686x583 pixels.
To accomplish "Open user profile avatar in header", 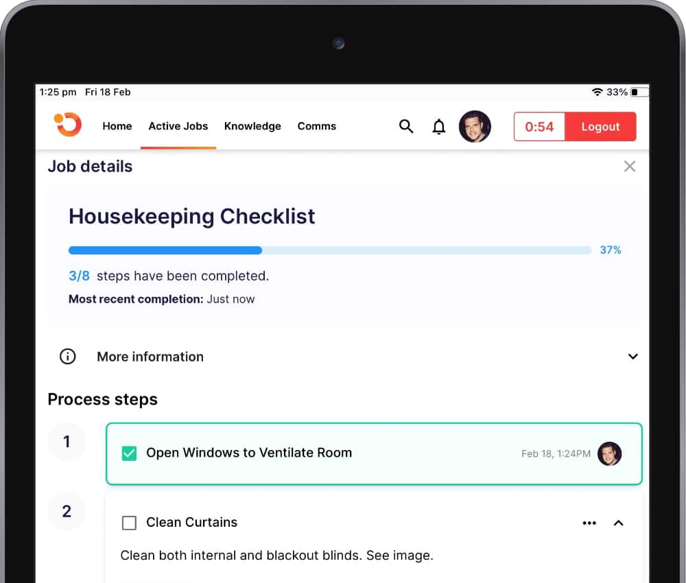I will [475, 126].
